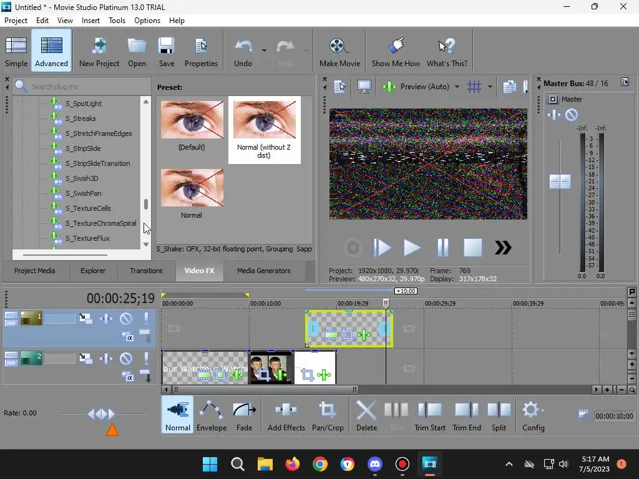Toggle preview on external monitor
The width and height of the screenshot is (639, 479).
click(364, 86)
